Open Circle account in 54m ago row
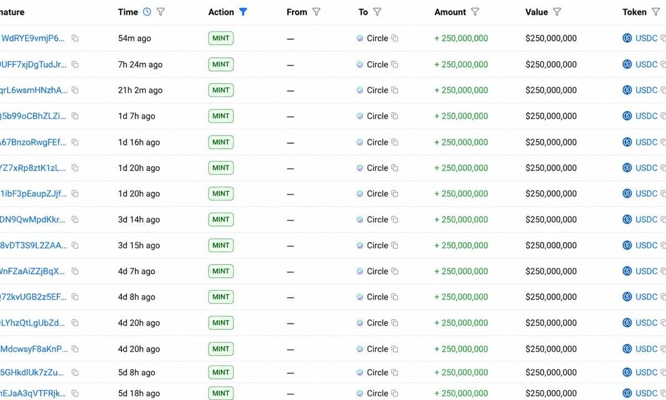Screen dimensions: 666x400 [377, 38]
